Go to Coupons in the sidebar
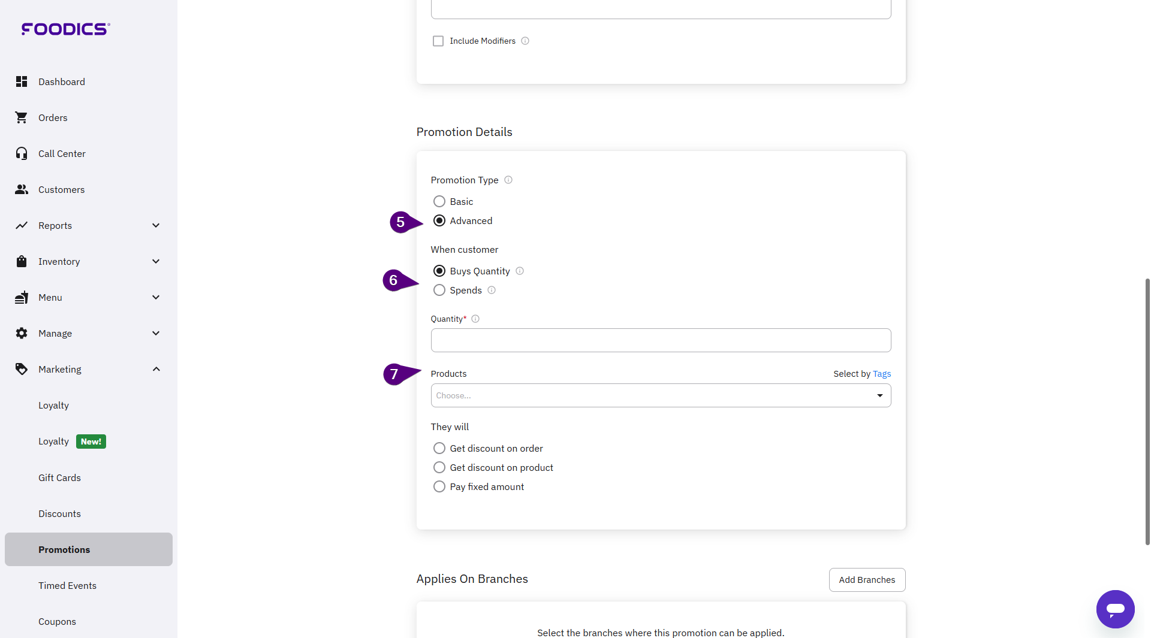 point(57,621)
